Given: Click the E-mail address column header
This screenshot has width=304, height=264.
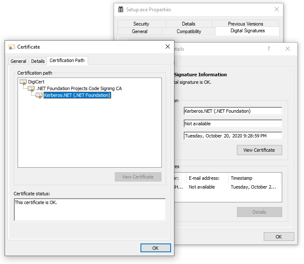Looking at the screenshot, I should [x=207, y=178].
